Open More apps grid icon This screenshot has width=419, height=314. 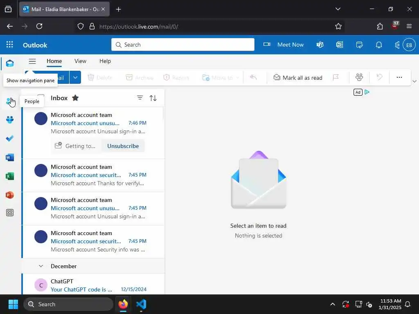tap(10, 213)
